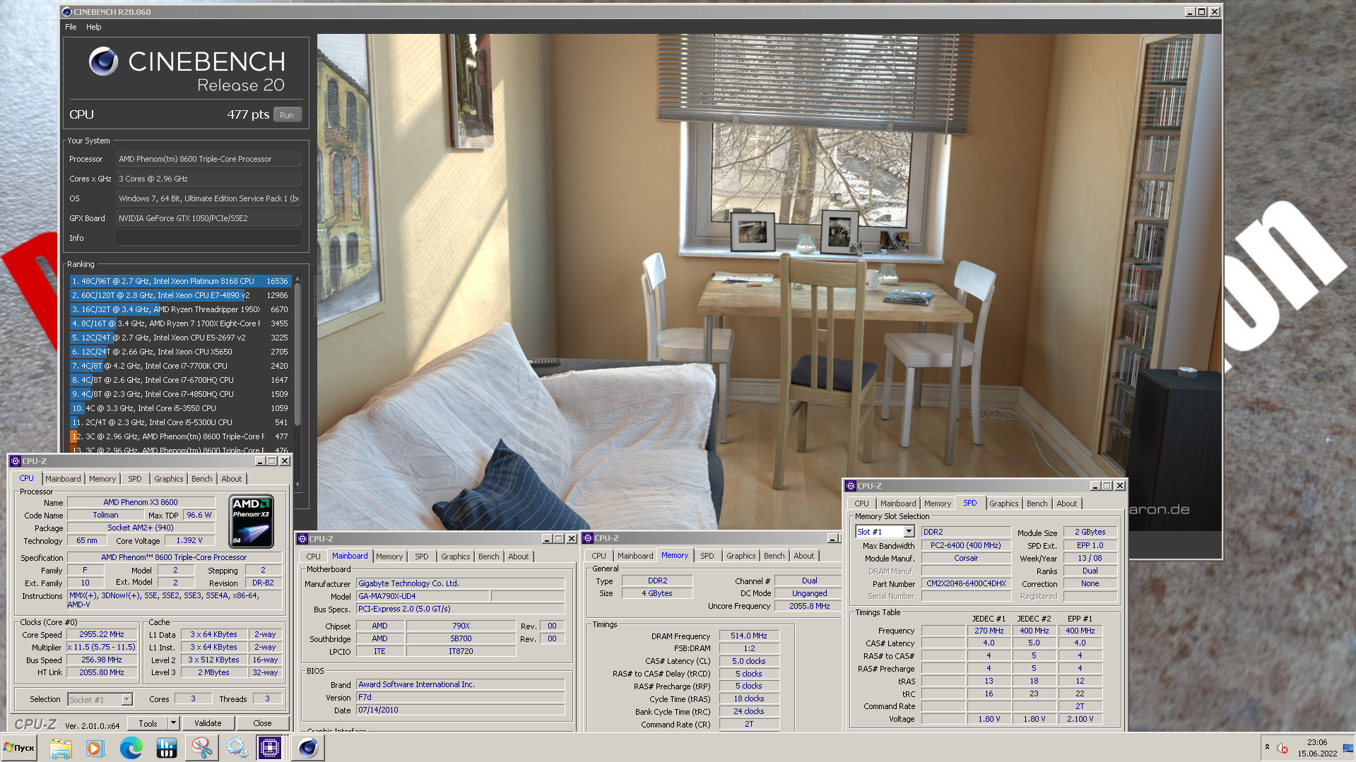Click the Close button in CPU-Z
The height and width of the screenshot is (762, 1356).
262,723
